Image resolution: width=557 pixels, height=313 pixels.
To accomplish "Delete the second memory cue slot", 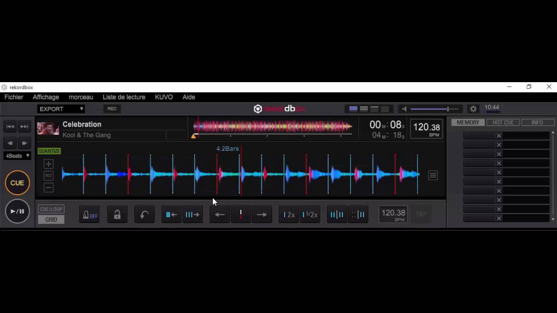I will pos(499,145).
